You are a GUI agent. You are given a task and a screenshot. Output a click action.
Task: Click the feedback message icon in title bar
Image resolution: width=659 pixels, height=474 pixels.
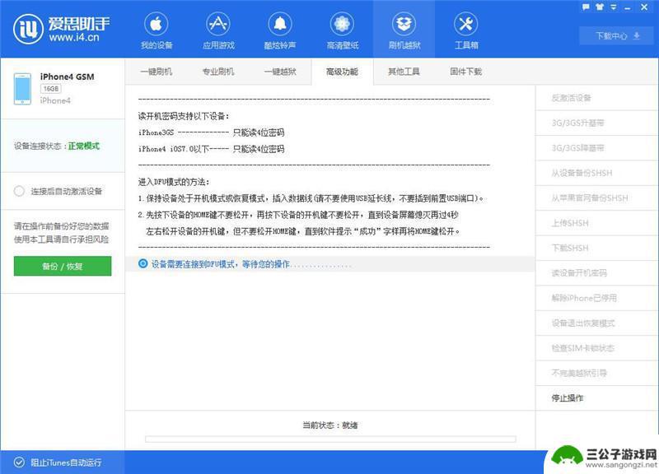[x=586, y=7]
